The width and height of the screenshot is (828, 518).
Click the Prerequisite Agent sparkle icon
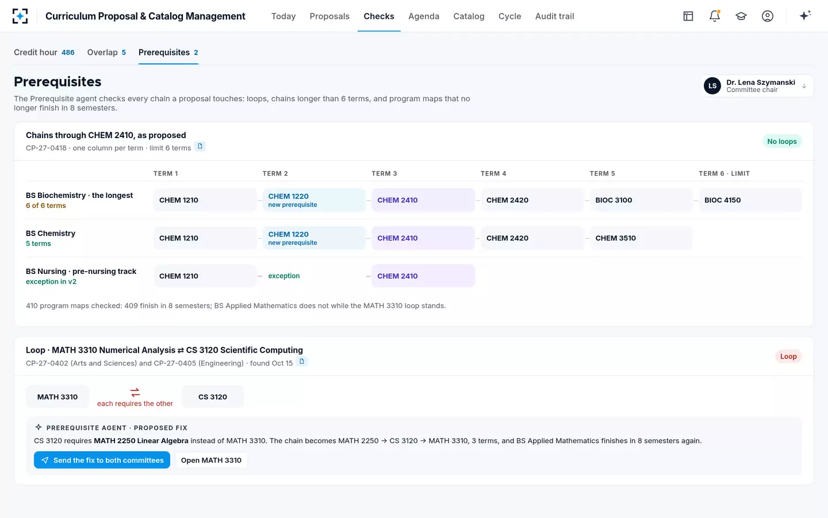(x=39, y=427)
